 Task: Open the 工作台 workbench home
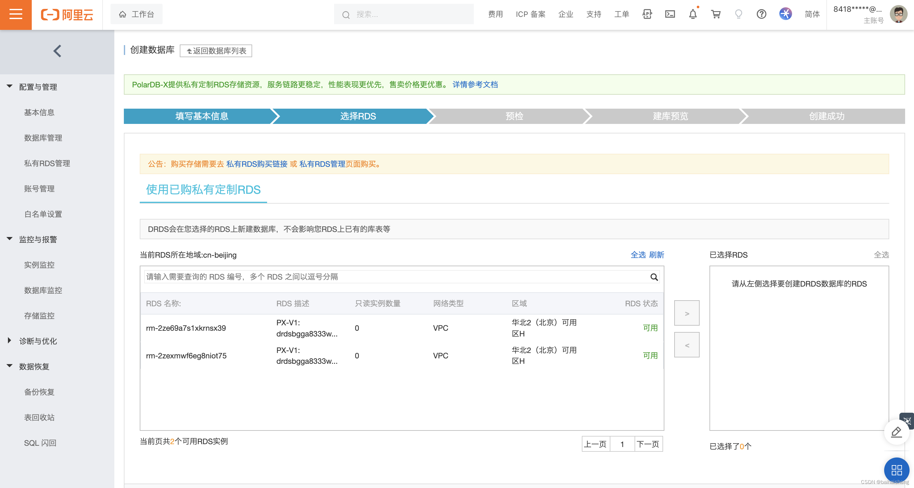(x=137, y=14)
